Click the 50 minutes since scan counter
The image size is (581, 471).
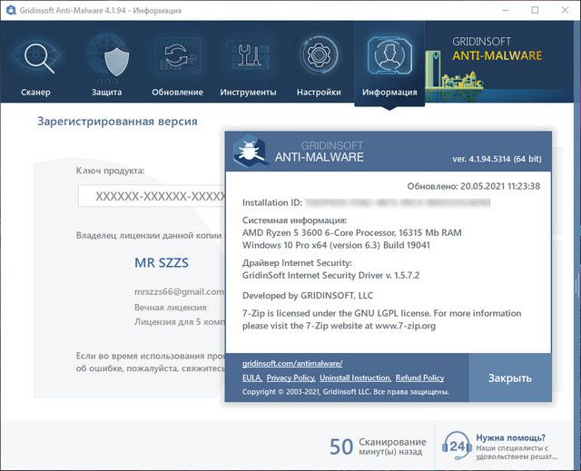tap(340, 446)
